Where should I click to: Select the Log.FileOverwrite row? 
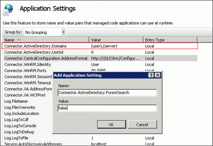[x=20, y=107]
